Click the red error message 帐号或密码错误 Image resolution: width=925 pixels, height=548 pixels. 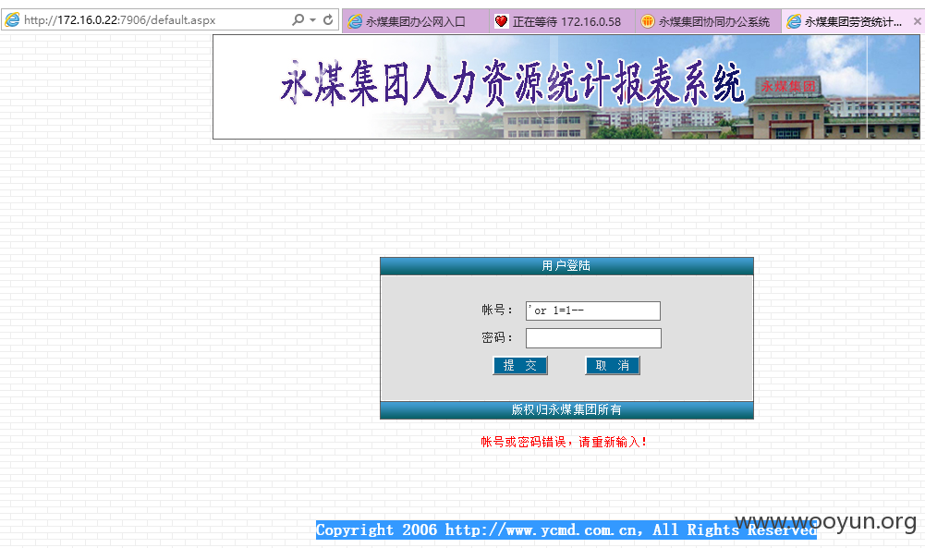click(x=564, y=442)
